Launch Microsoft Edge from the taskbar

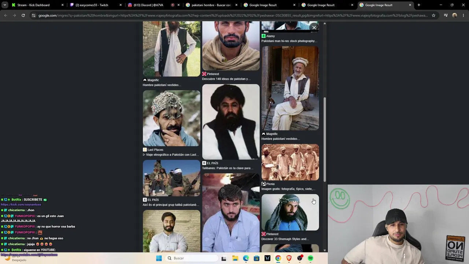coord(246,258)
